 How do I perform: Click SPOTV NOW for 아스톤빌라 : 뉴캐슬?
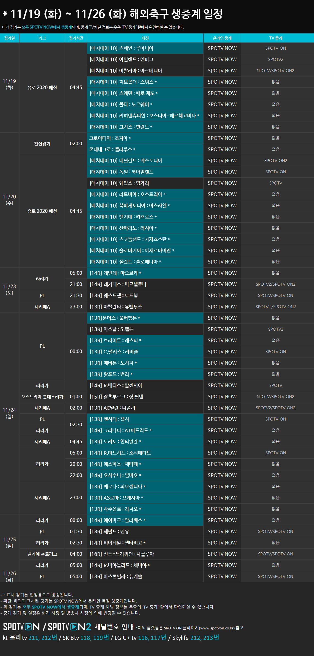click(x=222, y=577)
